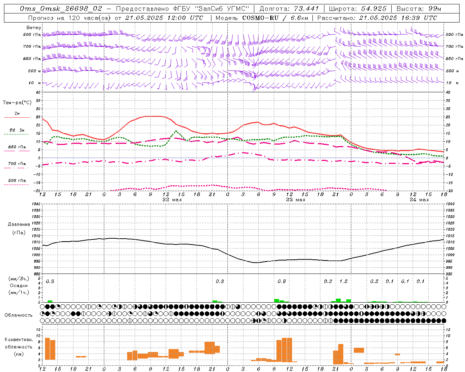Click the start time 21.05.2025 12:00 UTC
The height and width of the screenshot is (372, 465).
(164, 18)
